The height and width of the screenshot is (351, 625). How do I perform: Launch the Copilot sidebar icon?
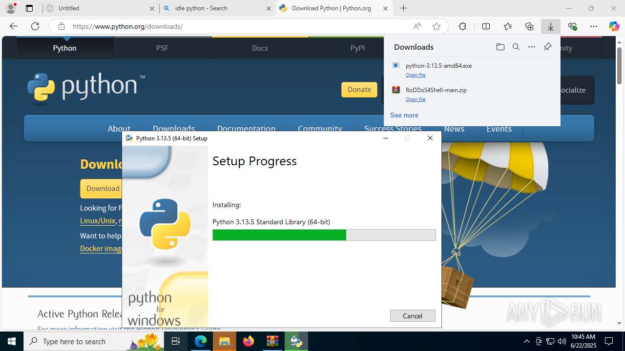614,26
